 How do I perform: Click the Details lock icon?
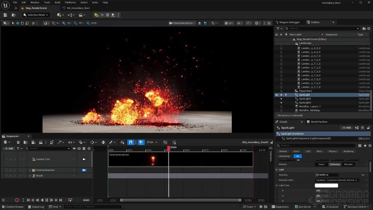pyautogui.click(x=368, y=128)
